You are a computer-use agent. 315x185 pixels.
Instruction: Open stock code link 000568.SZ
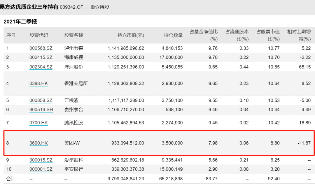(41, 48)
